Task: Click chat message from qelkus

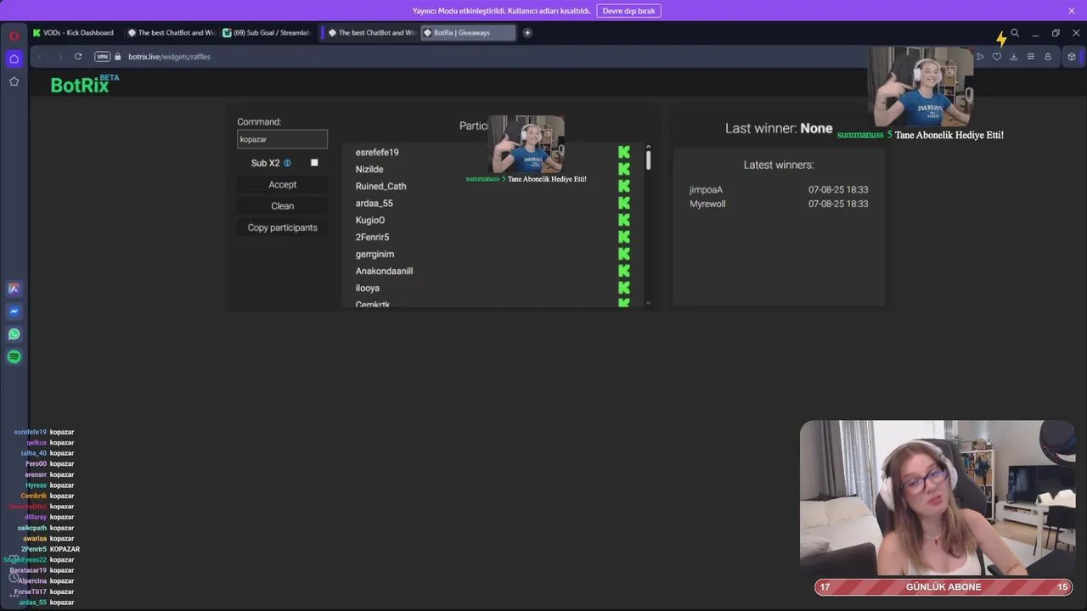Action: click(x=50, y=443)
